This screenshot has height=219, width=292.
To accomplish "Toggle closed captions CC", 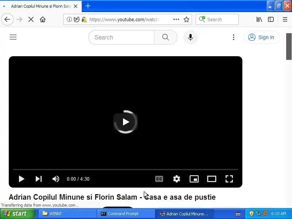I will coord(159,179).
